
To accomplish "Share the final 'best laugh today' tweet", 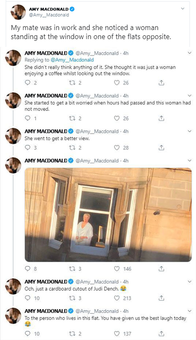I will pos(161,334).
